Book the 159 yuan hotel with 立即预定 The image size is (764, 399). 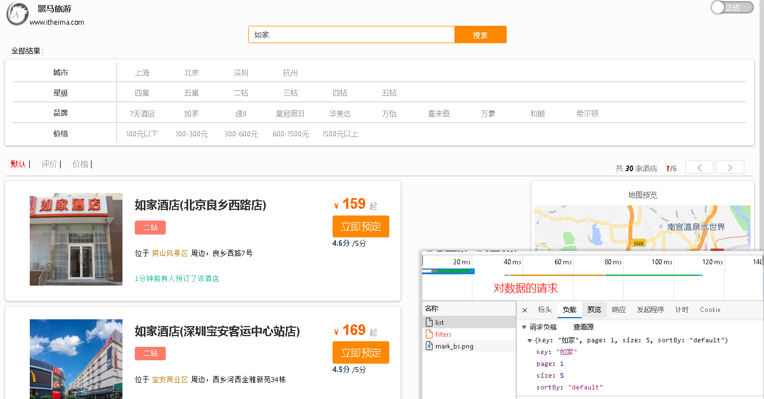tap(361, 227)
